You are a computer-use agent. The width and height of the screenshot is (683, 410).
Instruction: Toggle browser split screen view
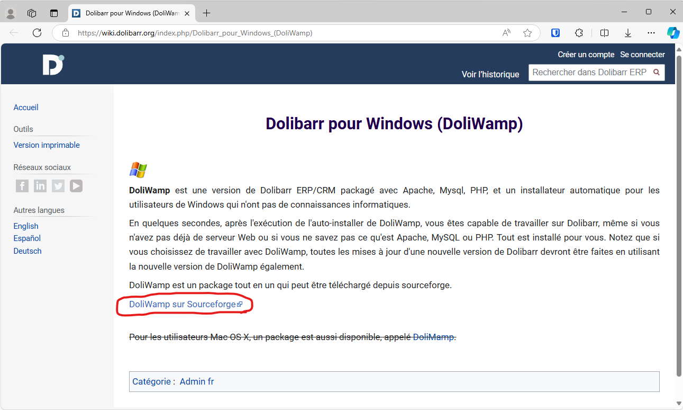coord(604,33)
